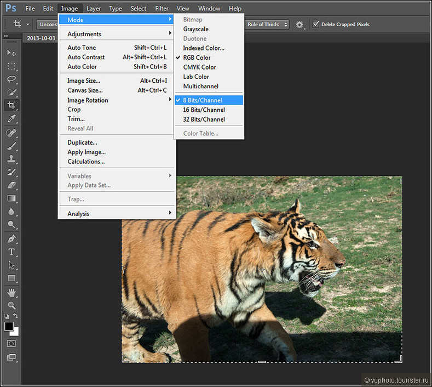Click the crop options gear icon
This screenshot has height=387, width=432.
point(299,25)
